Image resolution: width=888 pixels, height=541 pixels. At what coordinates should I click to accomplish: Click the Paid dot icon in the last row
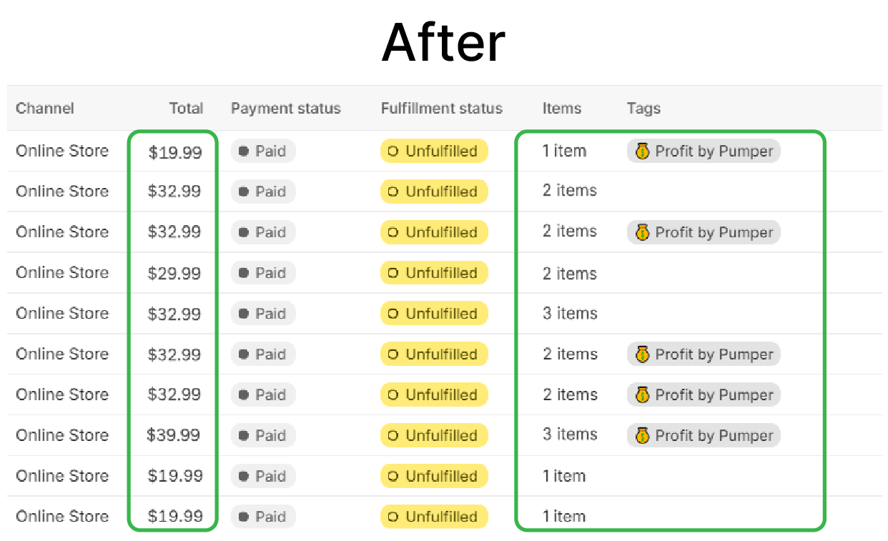(244, 517)
